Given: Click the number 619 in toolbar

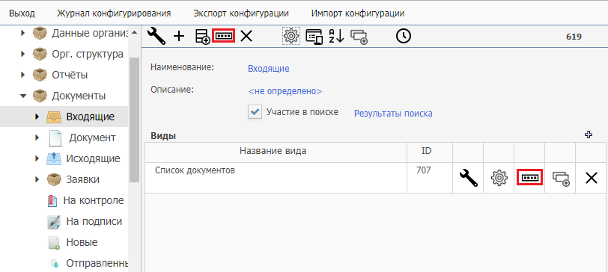Looking at the screenshot, I should 574,37.
